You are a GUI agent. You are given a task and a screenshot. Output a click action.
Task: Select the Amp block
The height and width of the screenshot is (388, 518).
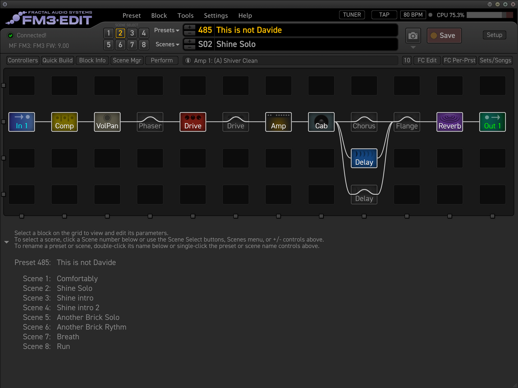click(279, 122)
